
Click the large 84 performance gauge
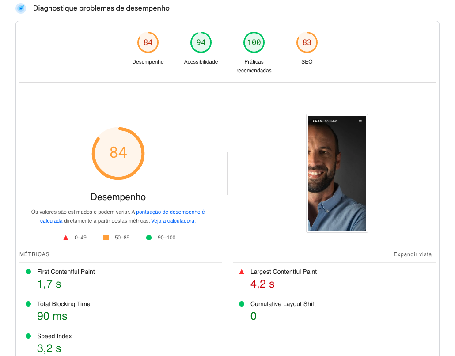[118, 153]
